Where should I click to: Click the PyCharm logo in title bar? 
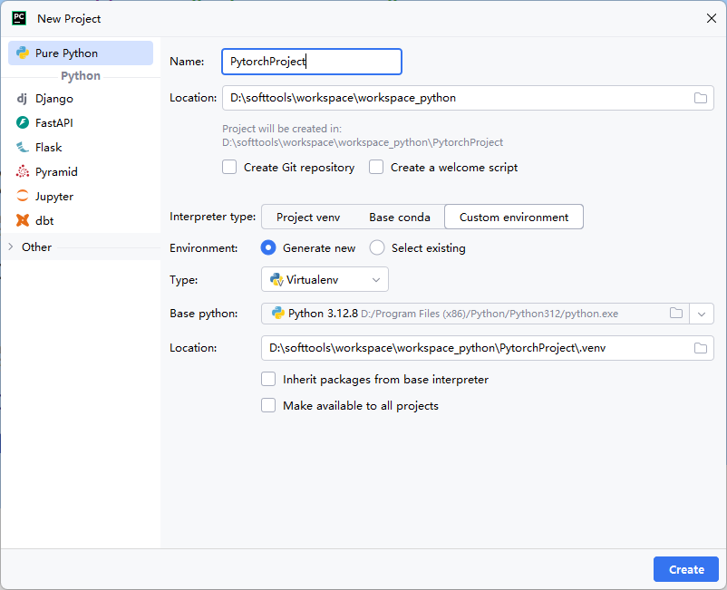coord(19,18)
